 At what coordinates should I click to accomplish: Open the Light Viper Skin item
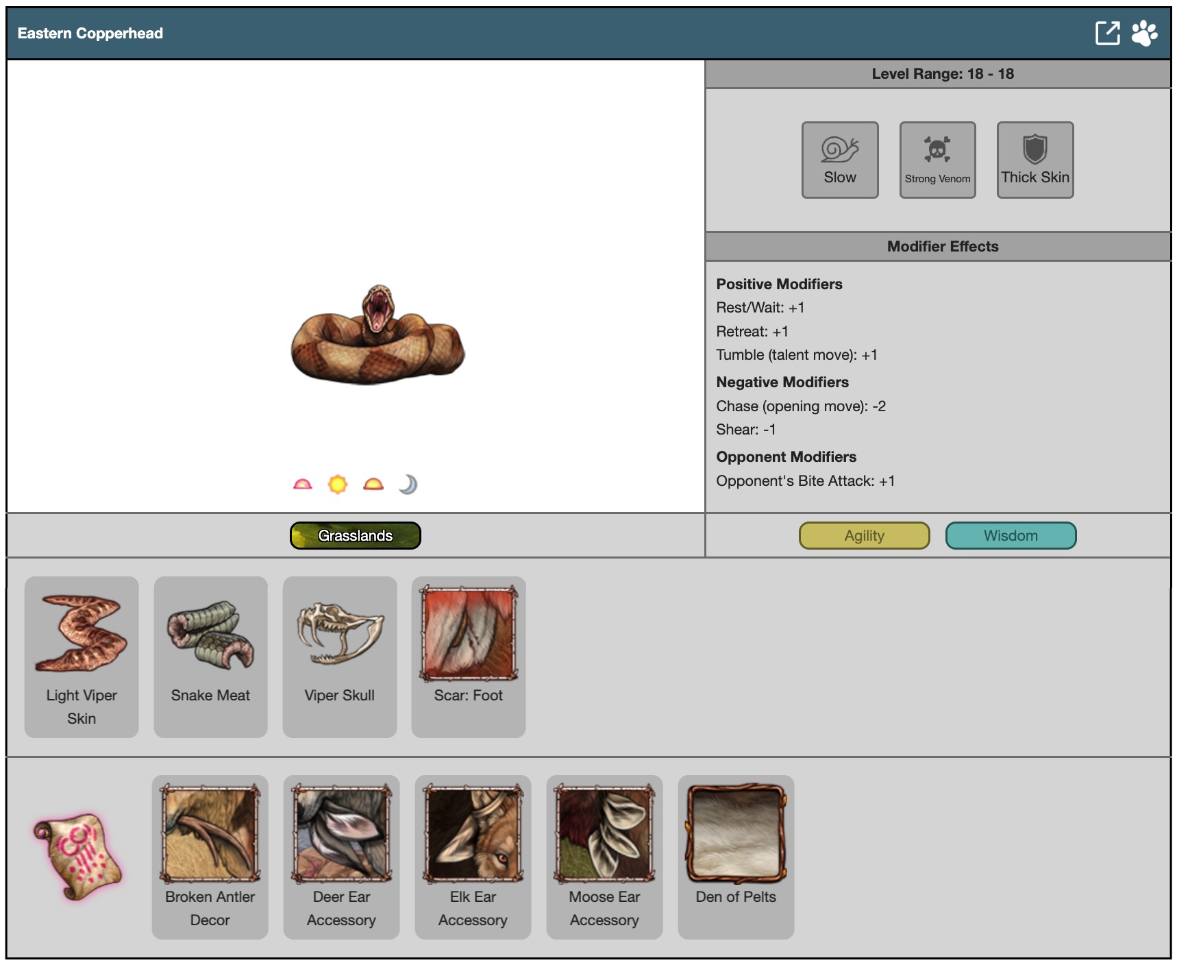click(x=82, y=657)
